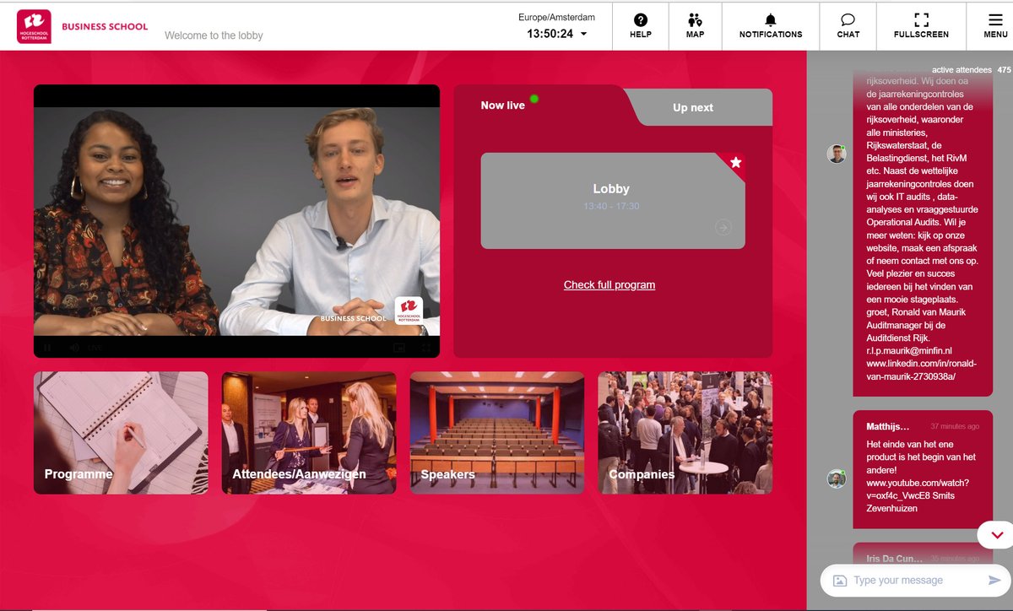The height and width of the screenshot is (611, 1013).
Task: Open the event Map
Action: pyautogui.click(x=695, y=25)
